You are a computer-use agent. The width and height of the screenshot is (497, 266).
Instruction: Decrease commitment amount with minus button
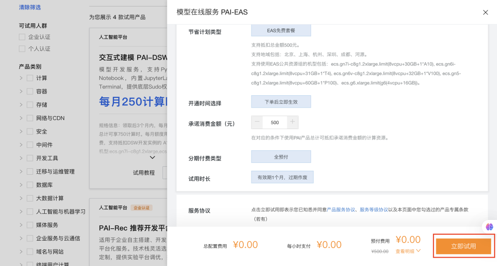coord(257,122)
